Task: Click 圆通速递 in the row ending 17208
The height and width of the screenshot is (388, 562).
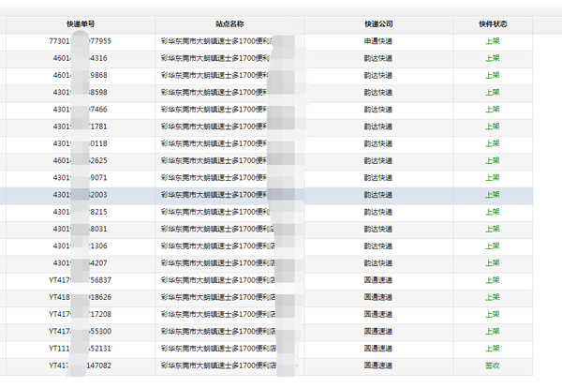Action: tap(378, 314)
